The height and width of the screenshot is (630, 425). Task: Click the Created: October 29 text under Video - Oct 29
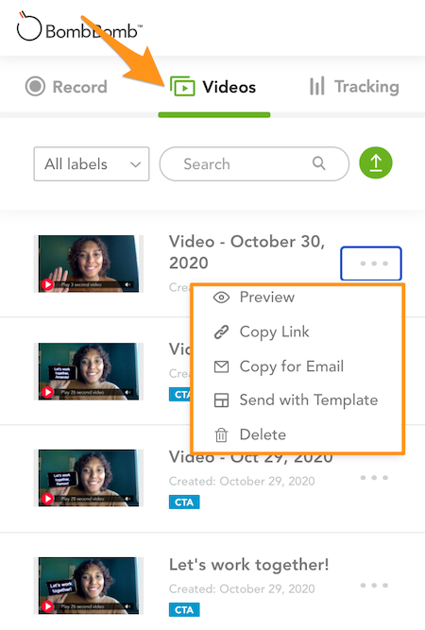coord(242,482)
